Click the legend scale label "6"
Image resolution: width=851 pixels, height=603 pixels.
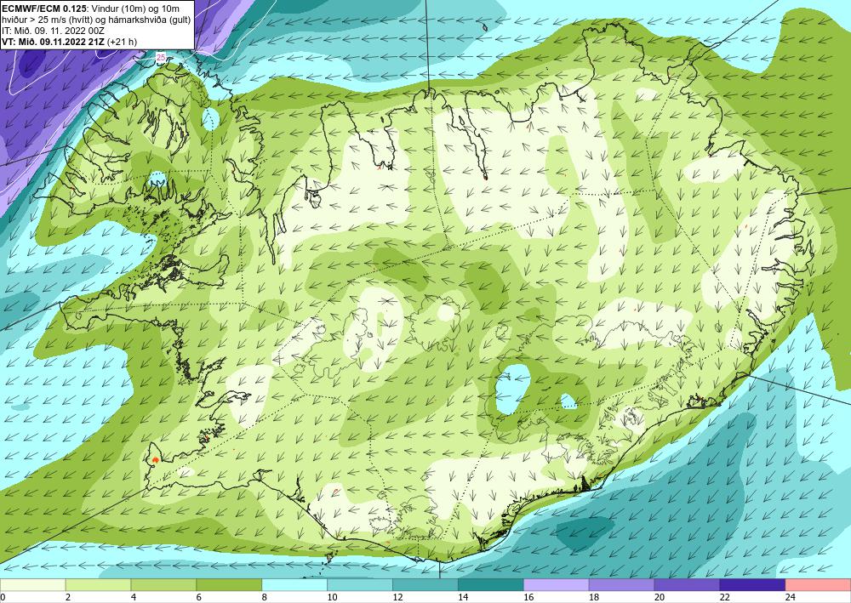point(198,597)
